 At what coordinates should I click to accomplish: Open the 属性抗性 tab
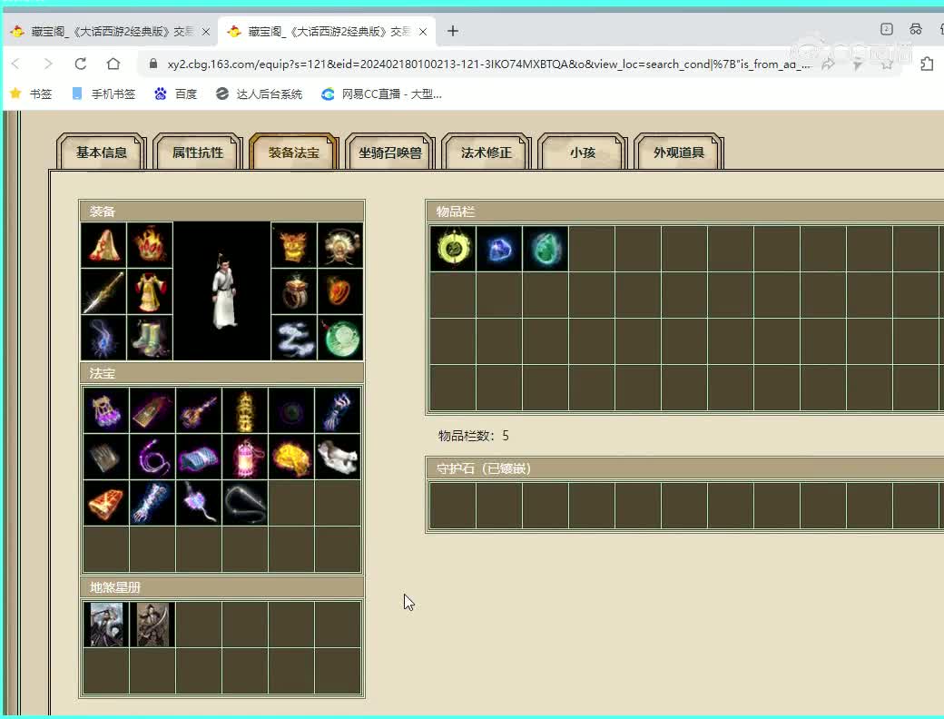click(198, 153)
